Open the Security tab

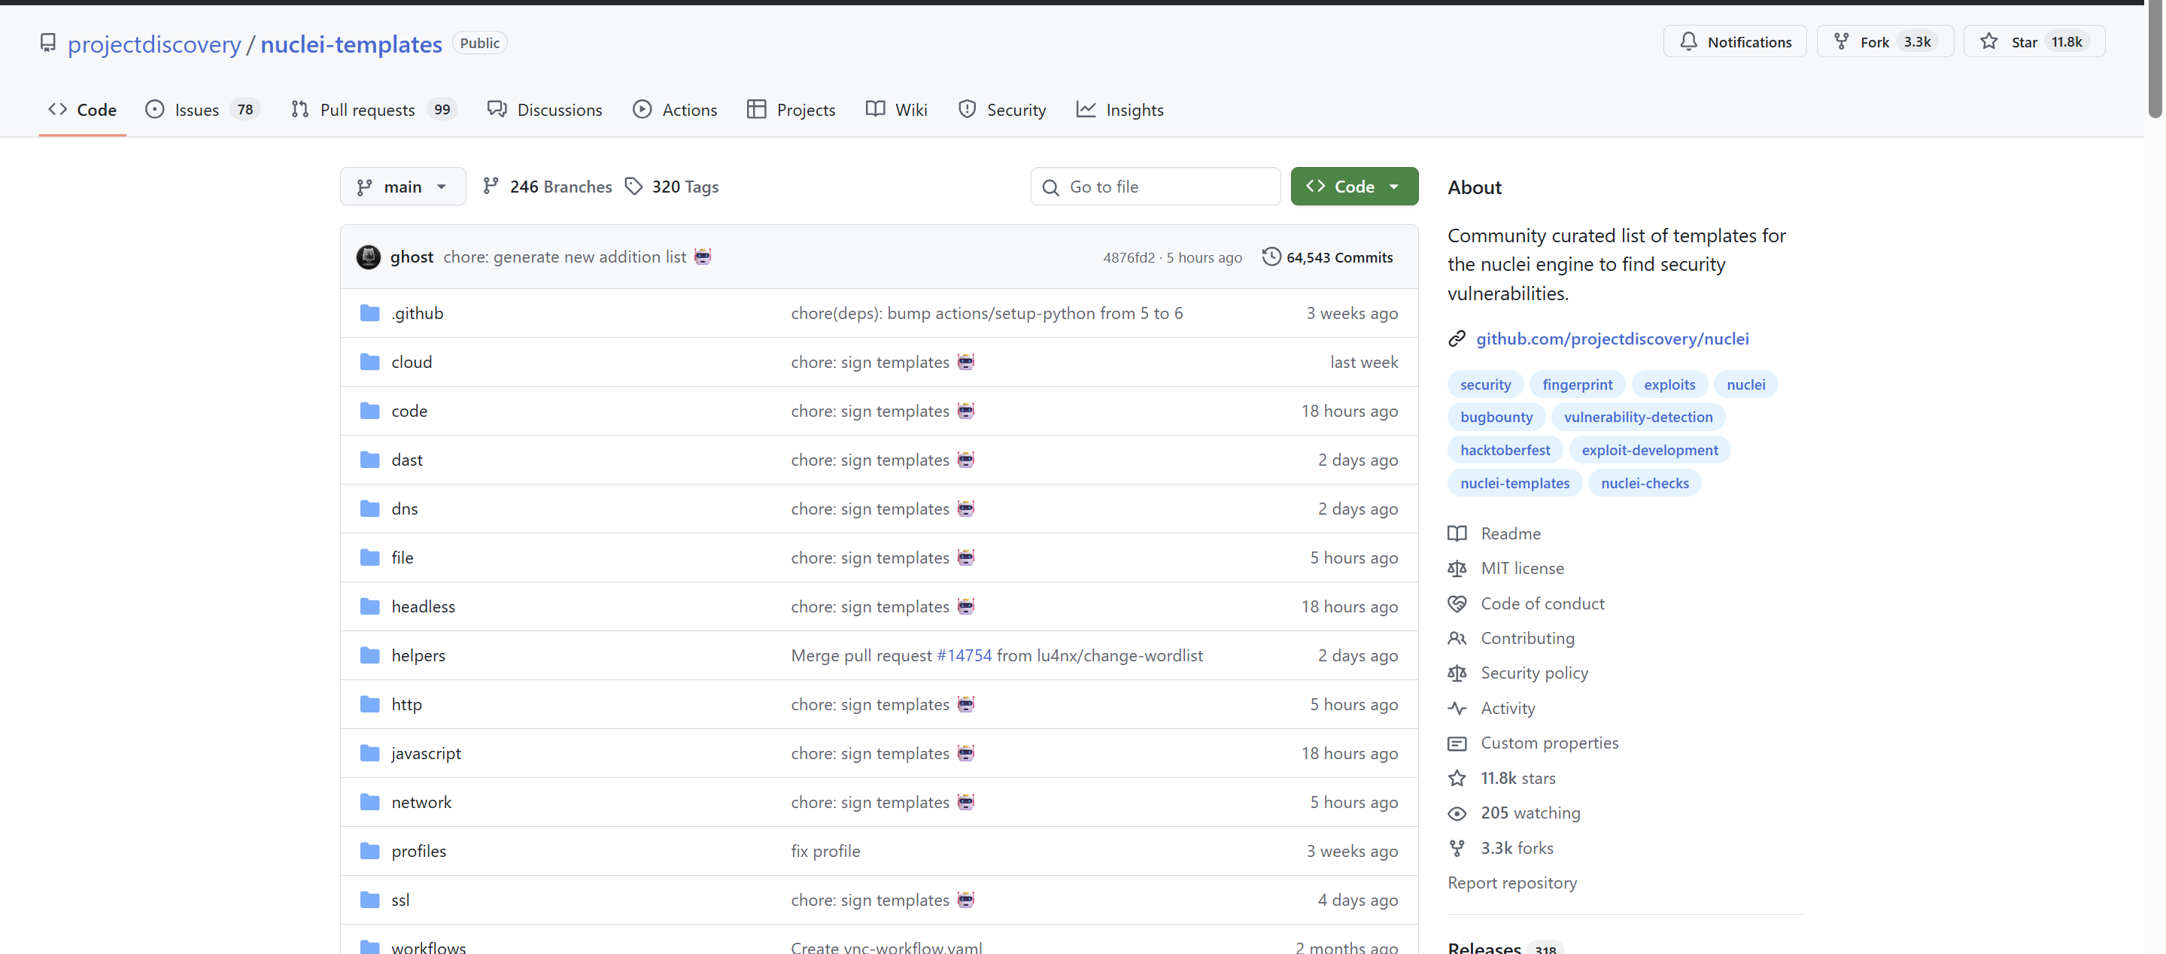pos(1002,110)
